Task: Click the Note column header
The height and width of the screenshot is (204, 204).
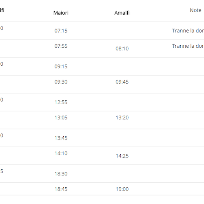Action: (x=195, y=10)
